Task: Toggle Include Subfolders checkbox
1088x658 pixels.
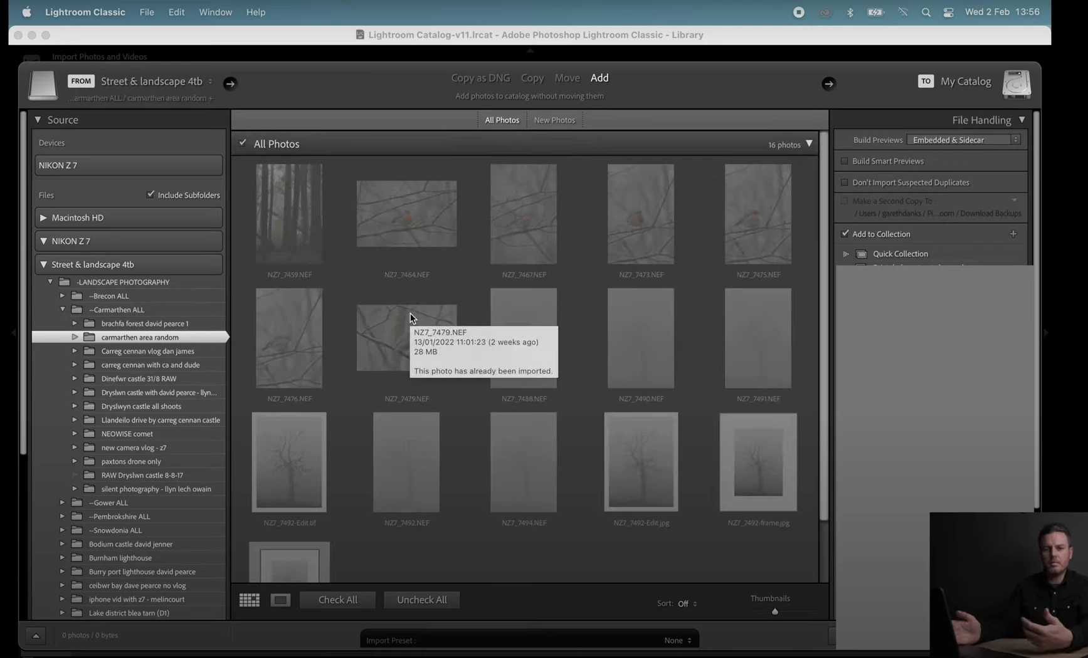Action: (x=151, y=195)
